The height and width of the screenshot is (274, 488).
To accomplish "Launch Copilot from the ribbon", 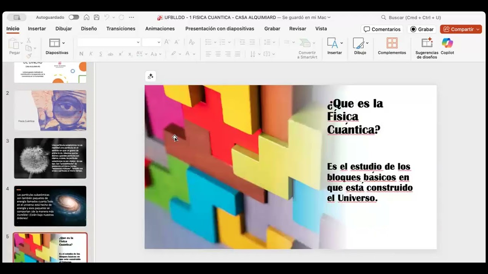I will 447,46.
